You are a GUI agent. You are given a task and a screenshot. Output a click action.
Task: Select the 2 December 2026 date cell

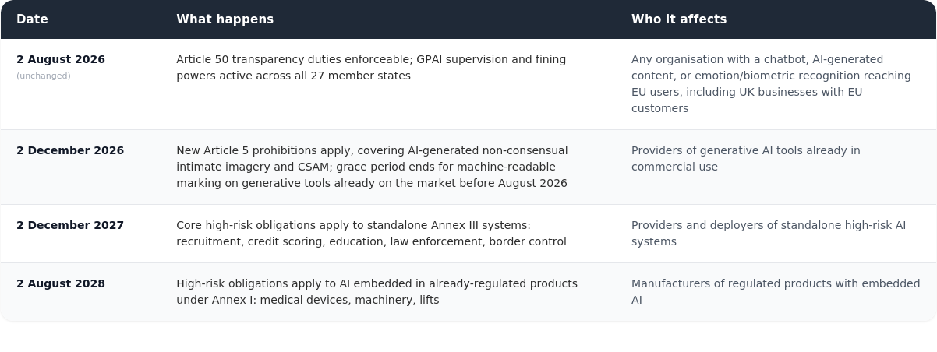[70, 150]
